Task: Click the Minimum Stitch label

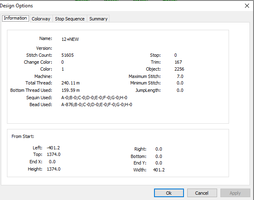Action: click(145, 83)
